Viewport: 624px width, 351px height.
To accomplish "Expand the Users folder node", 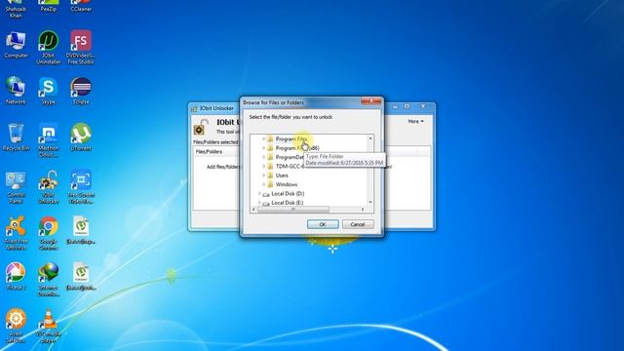I will tap(263, 175).
